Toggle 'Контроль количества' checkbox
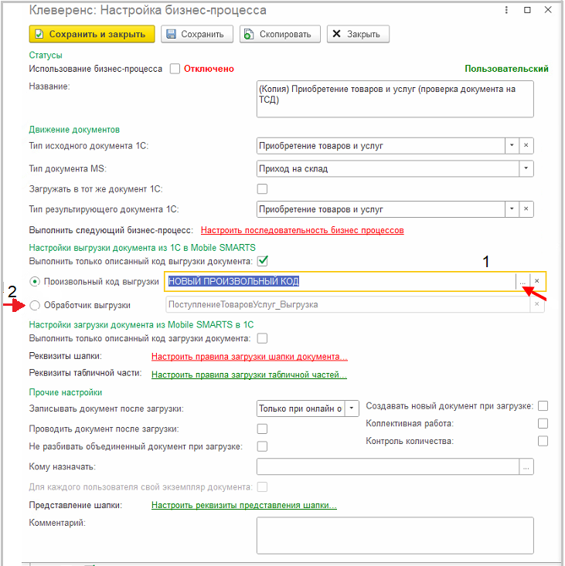565x566 pixels. tap(543, 441)
